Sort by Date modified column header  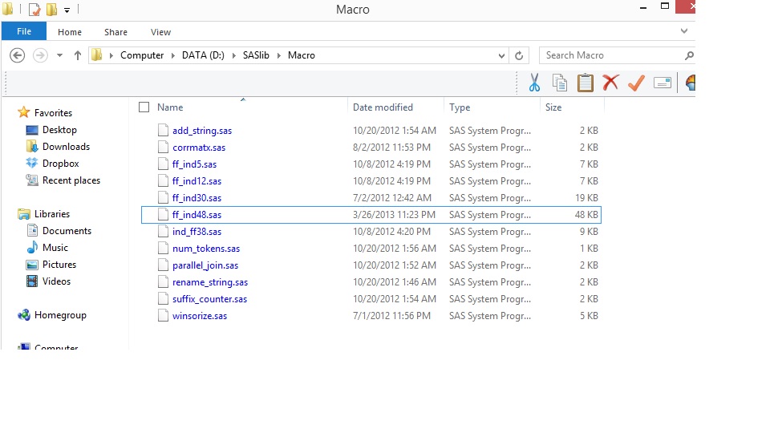[383, 107]
